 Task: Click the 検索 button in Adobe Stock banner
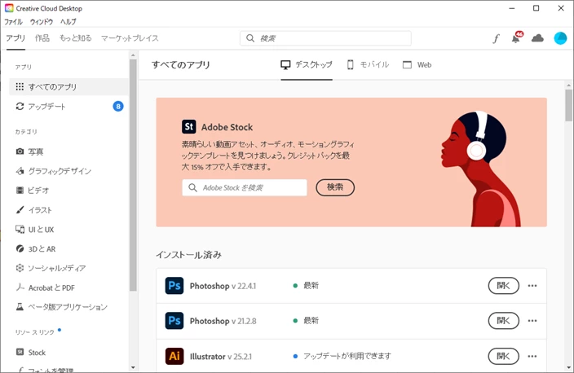click(x=335, y=187)
